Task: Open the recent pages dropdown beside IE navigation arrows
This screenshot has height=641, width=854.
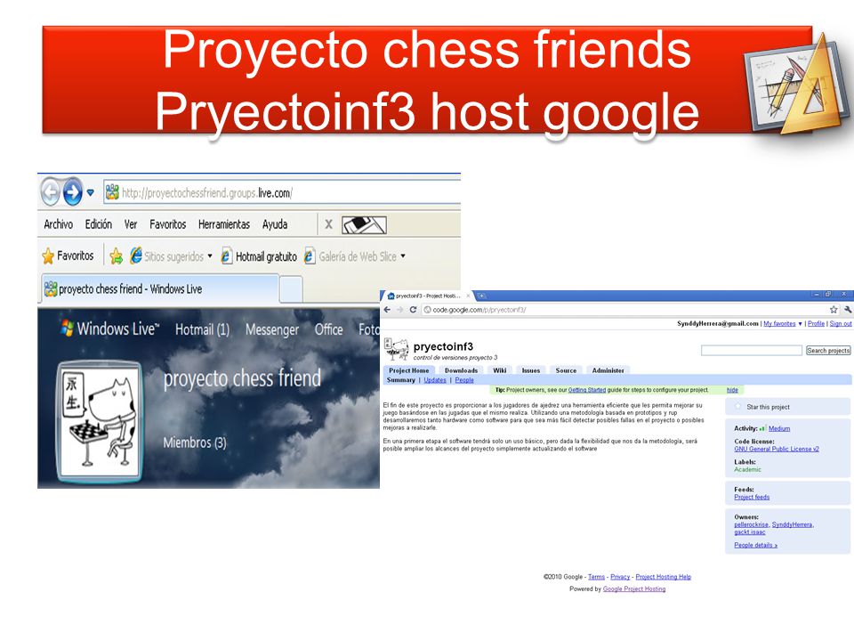Action: pyautogui.click(x=91, y=192)
